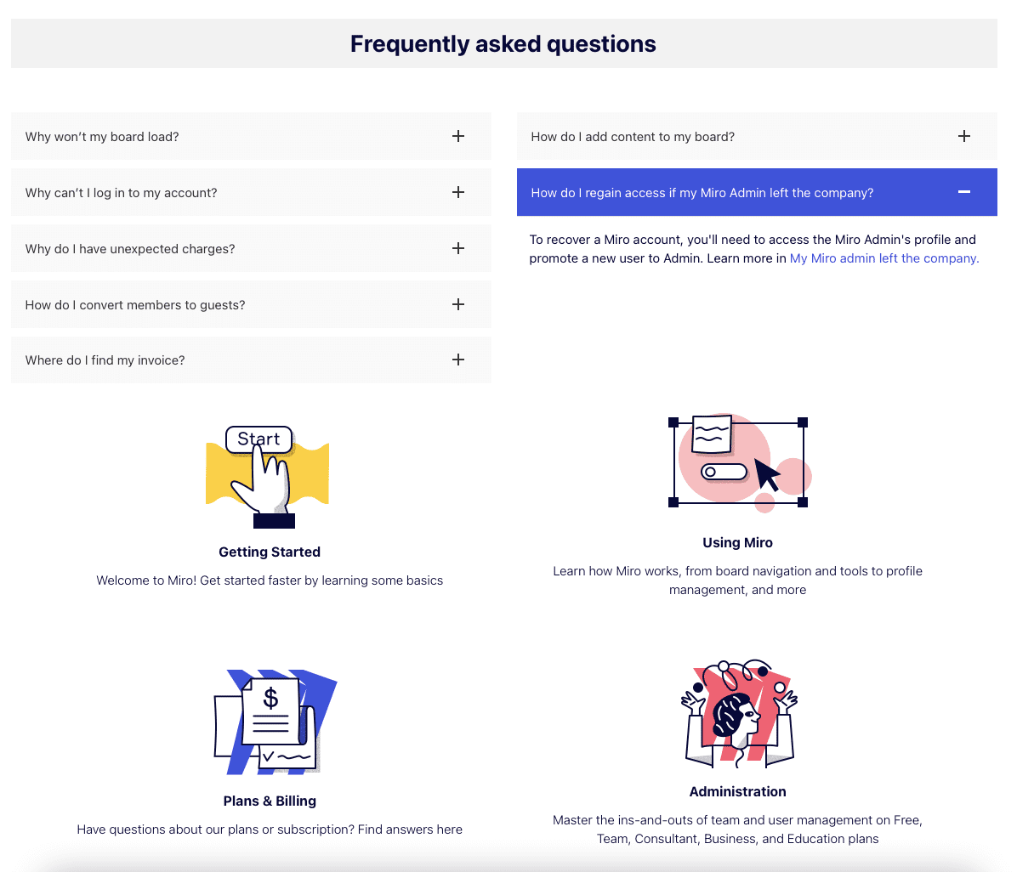Image resolution: width=1034 pixels, height=872 pixels.
Task: Click the Administration juggler illustration
Action: click(739, 714)
